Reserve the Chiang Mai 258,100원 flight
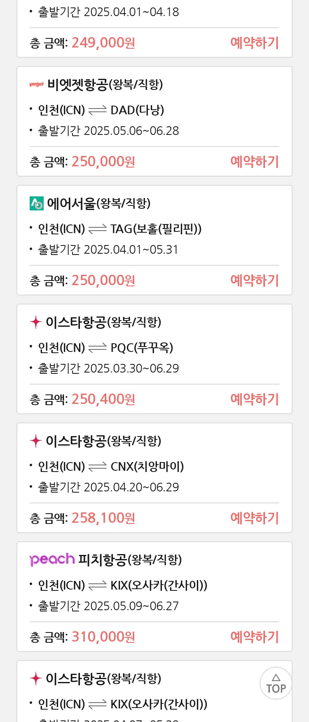309x722 pixels. pyautogui.click(x=255, y=518)
